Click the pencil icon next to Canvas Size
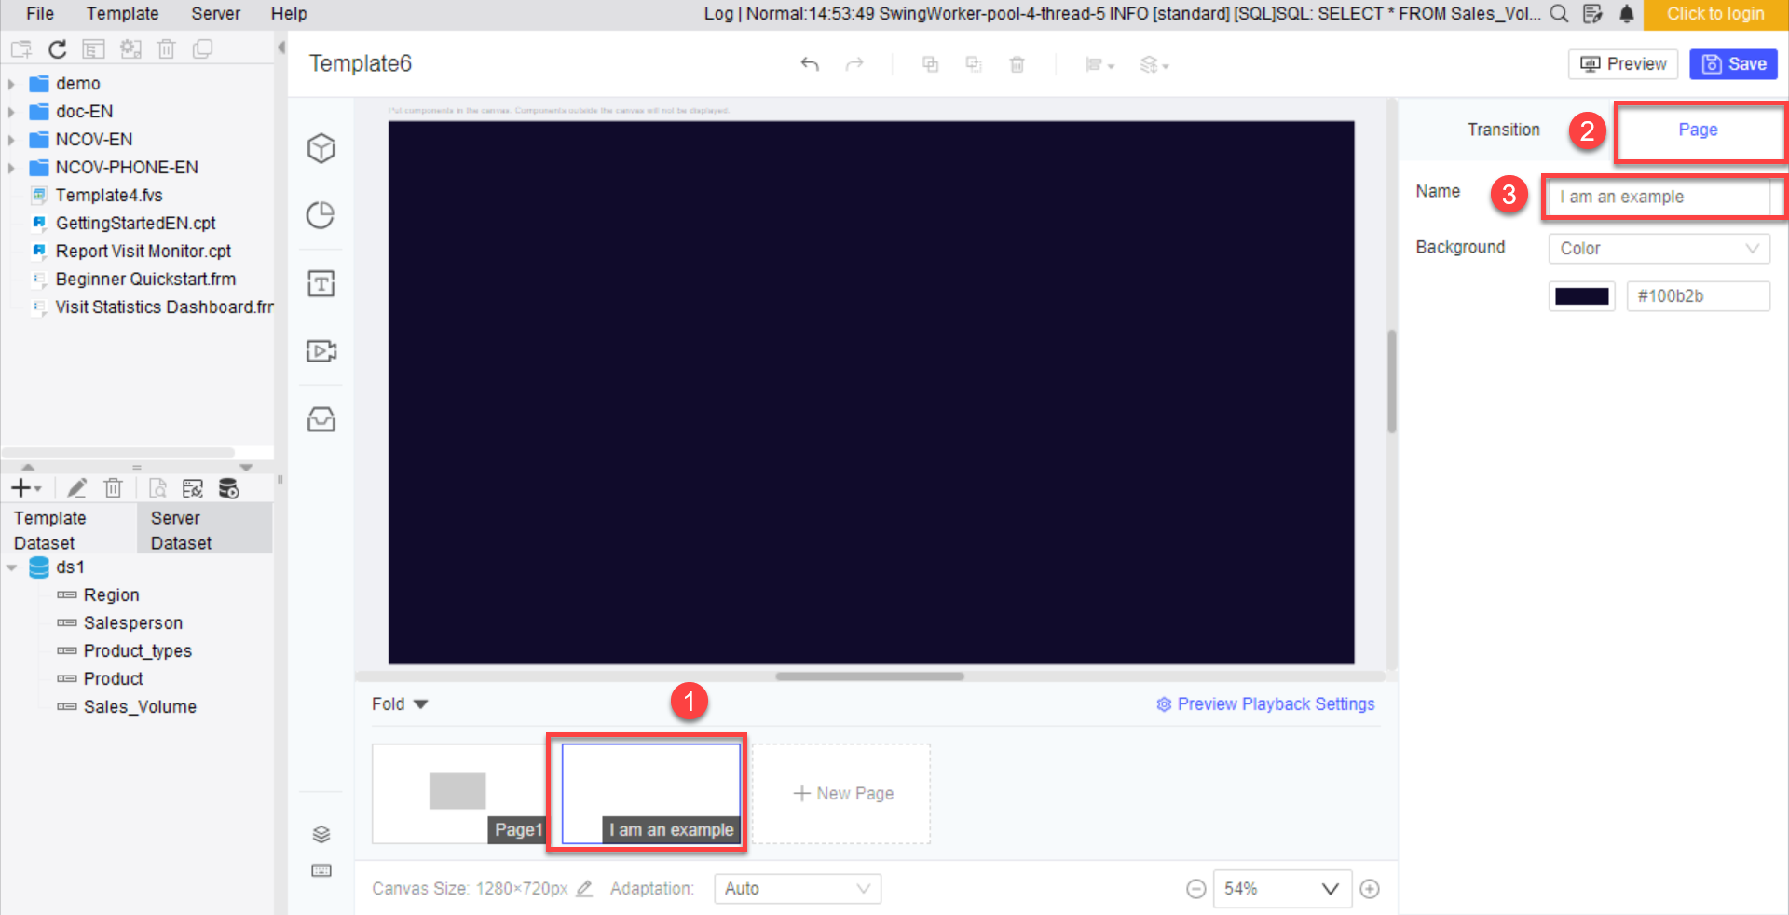This screenshot has height=915, width=1789. click(x=584, y=889)
